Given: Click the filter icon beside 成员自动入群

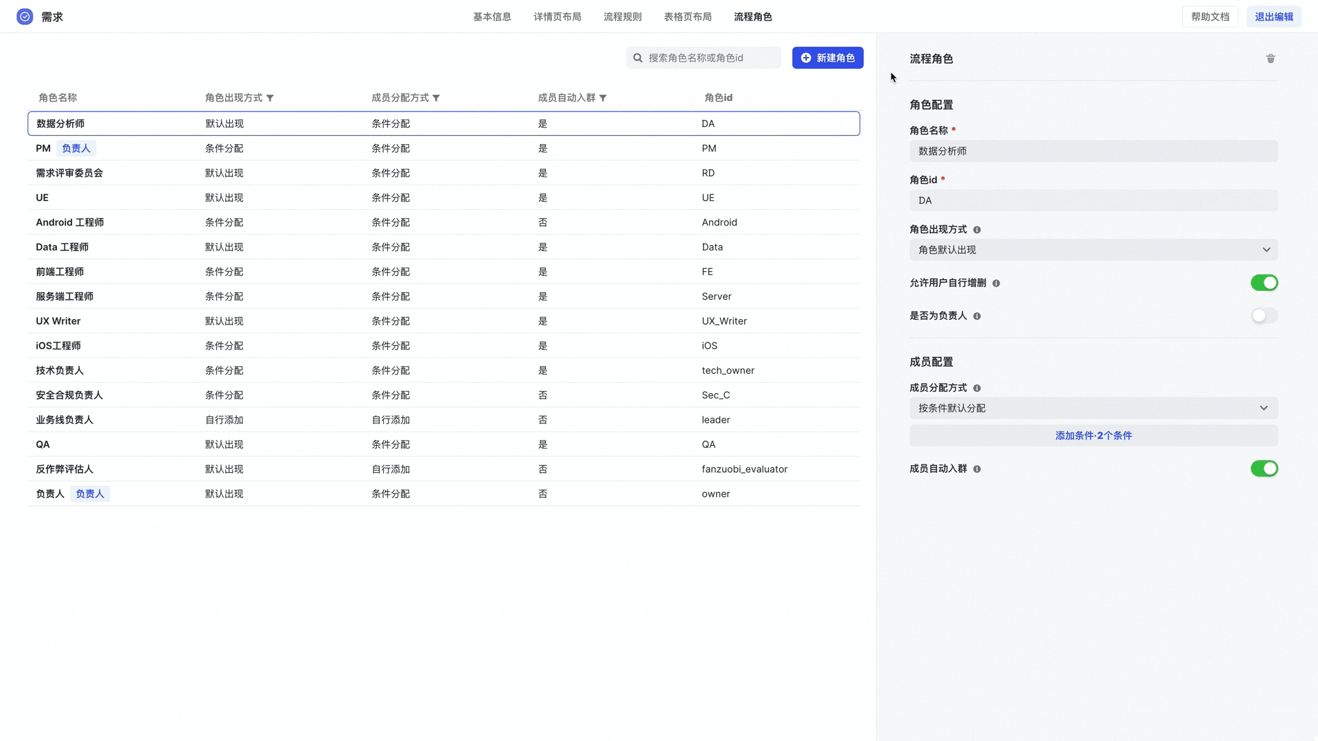Looking at the screenshot, I should 603,98.
